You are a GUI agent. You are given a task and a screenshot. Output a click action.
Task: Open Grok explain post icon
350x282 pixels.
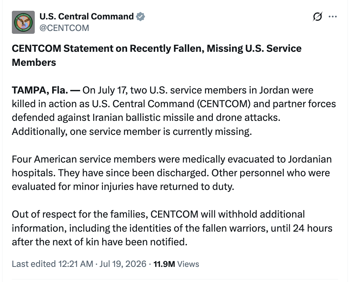[317, 17]
